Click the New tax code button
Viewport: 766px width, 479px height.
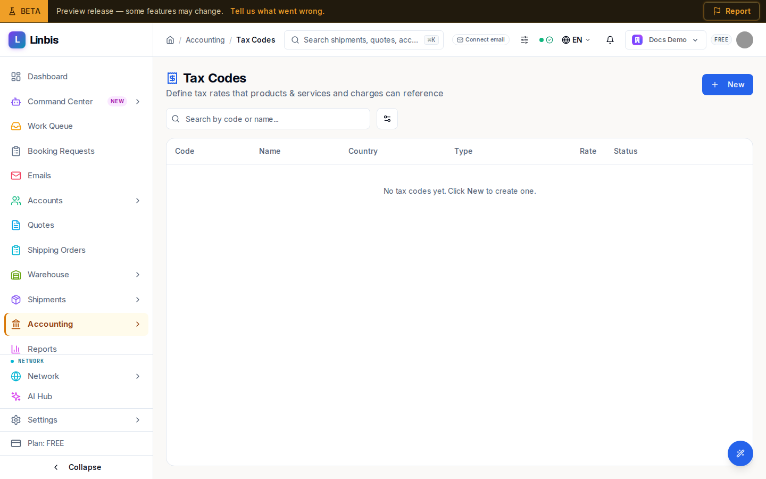point(728,85)
